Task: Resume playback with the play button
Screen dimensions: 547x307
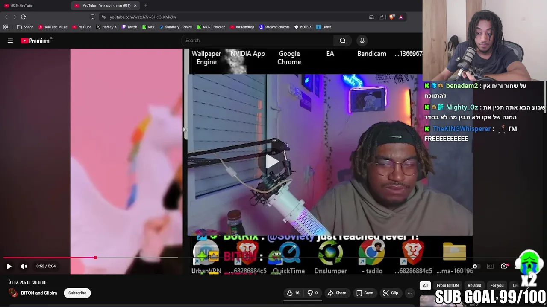Action: click(x=9, y=266)
